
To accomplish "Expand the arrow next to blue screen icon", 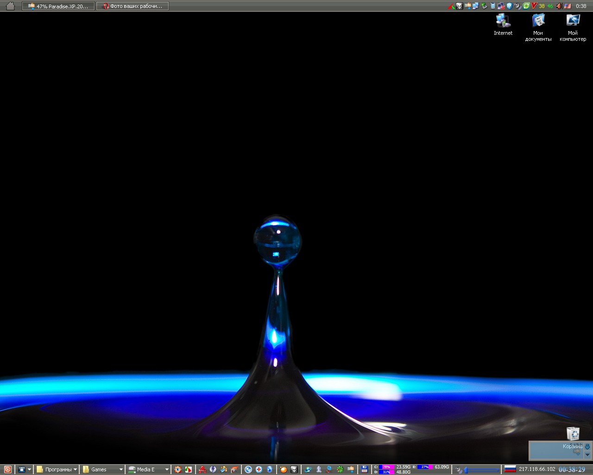I will (x=29, y=469).
